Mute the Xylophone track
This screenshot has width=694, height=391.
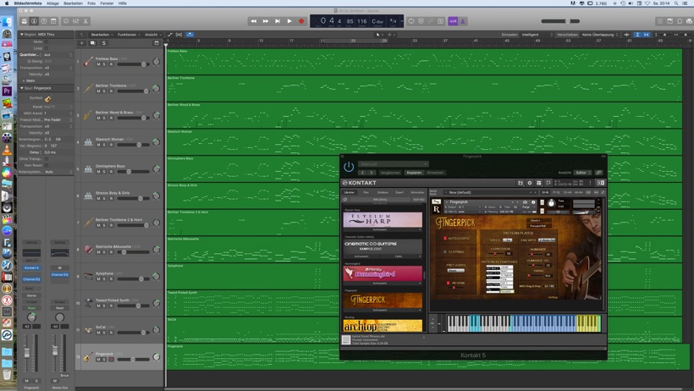[x=98, y=279]
